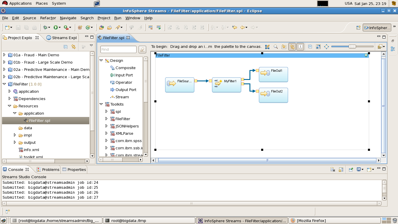Viewport: 398px width, 224px height.
Task: Click the FileOut2 sink operator node
Action: tap(273, 95)
